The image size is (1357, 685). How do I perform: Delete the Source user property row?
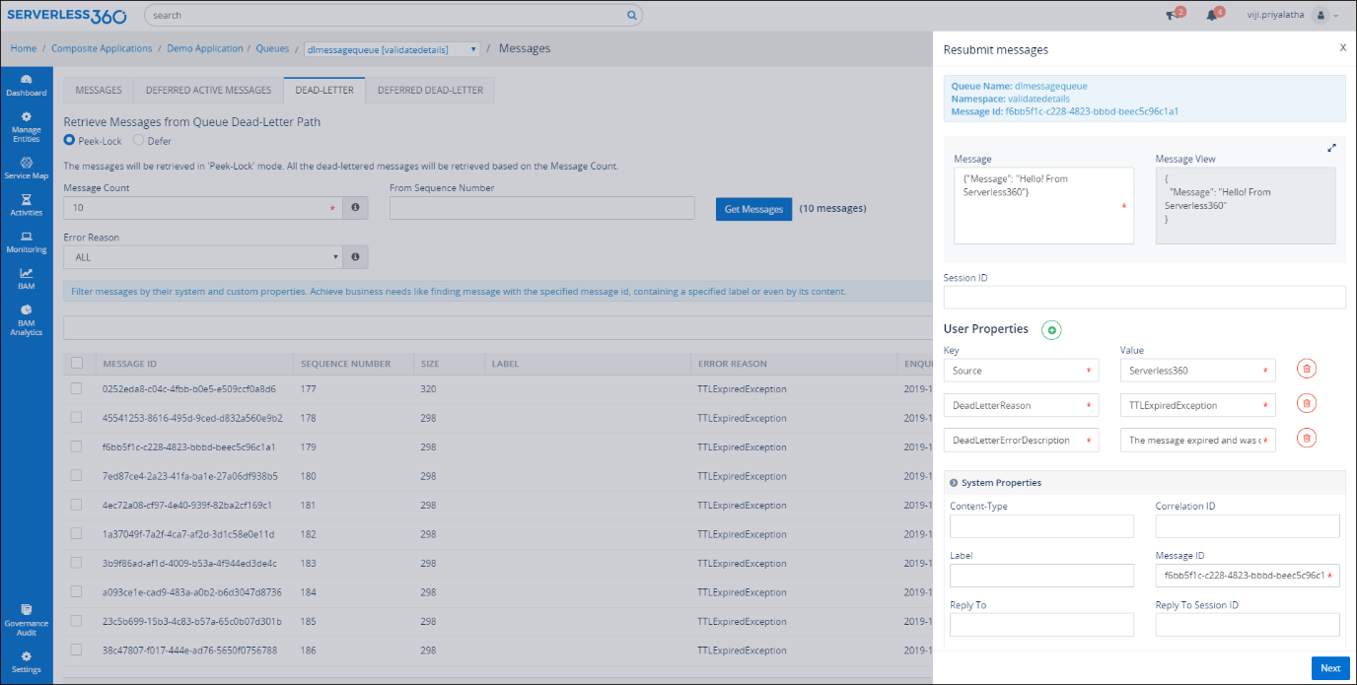1306,368
